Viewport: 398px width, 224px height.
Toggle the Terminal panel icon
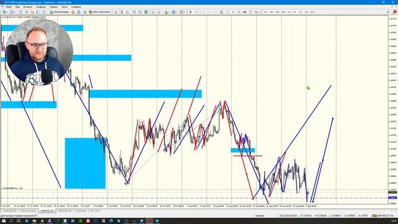38,12
